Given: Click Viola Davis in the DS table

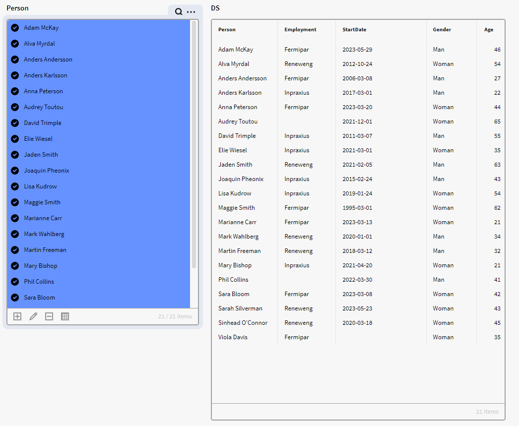Looking at the screenshot, I should (x=233, y=337).
